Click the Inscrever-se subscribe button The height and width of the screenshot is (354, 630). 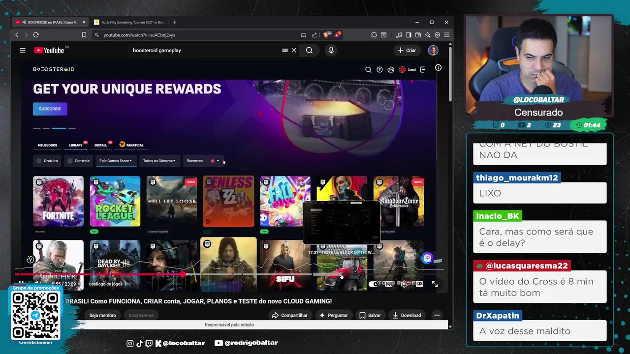(x=141, y=315)
